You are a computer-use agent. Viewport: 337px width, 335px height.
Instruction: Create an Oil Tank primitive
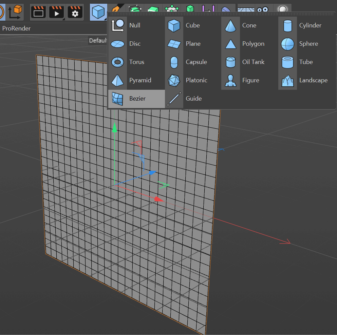249,62
